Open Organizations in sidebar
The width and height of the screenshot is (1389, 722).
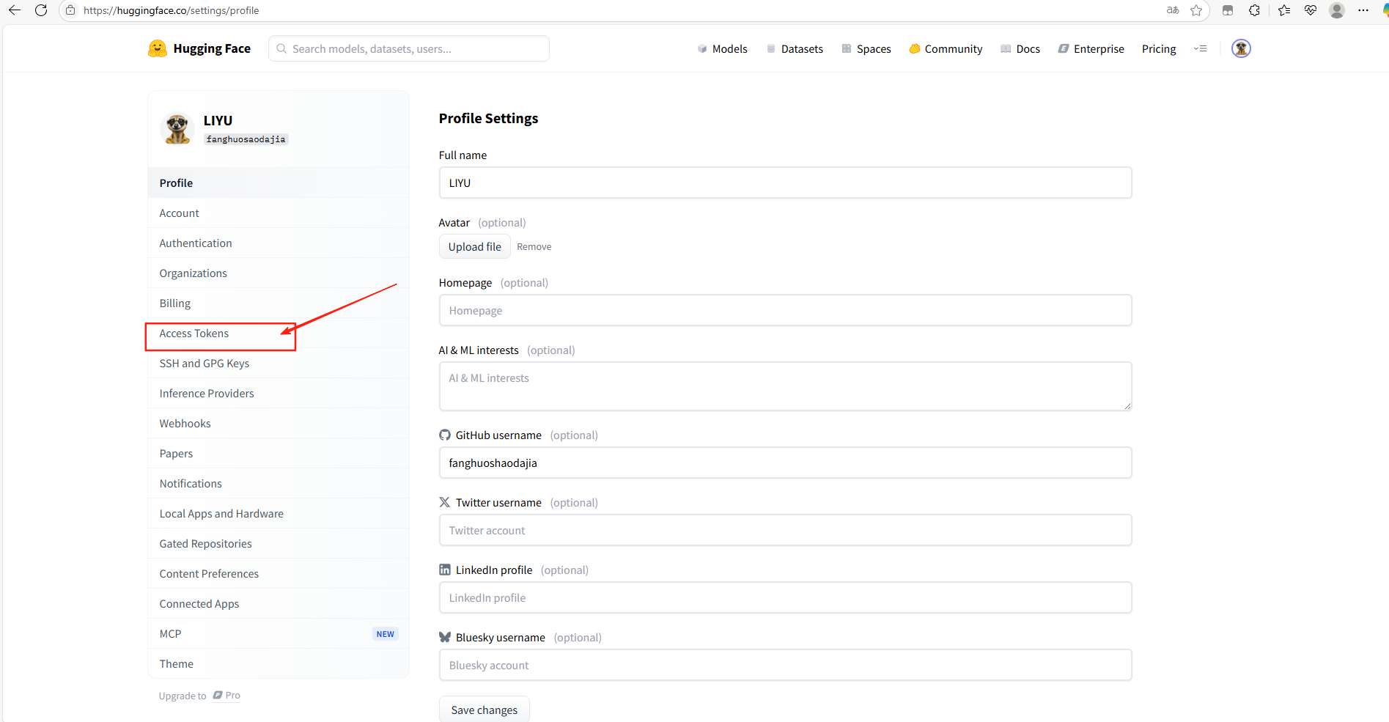click(x=279, y=273)
